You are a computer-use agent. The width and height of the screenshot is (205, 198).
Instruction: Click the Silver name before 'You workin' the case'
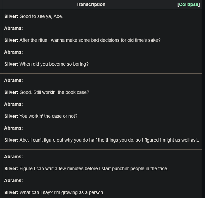(11, 116)
